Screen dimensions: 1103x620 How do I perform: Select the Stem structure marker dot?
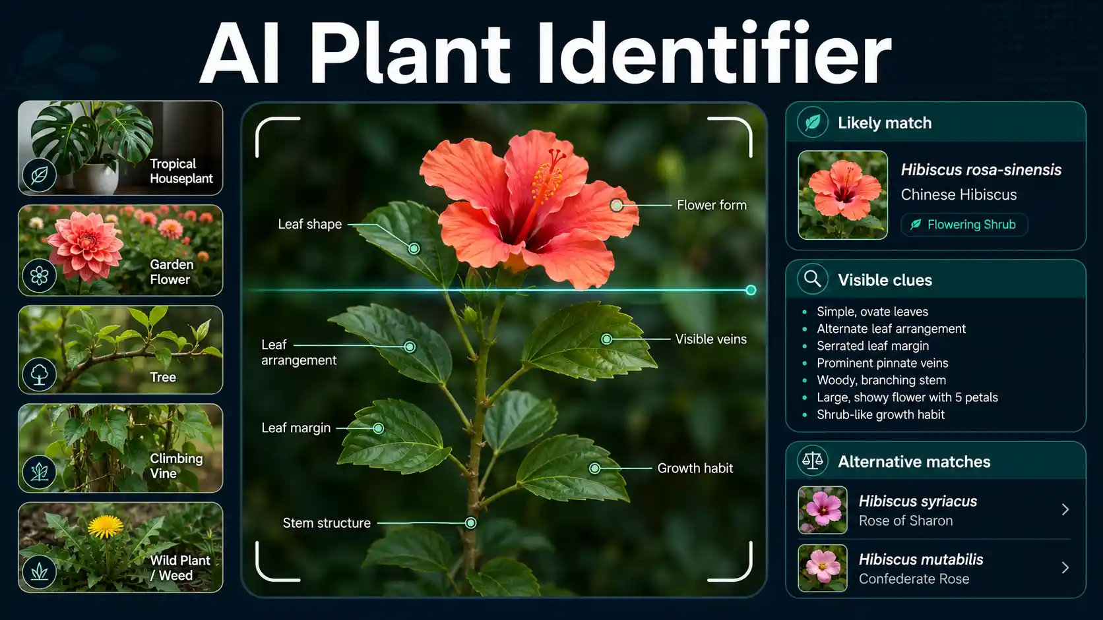click(470, 523)
